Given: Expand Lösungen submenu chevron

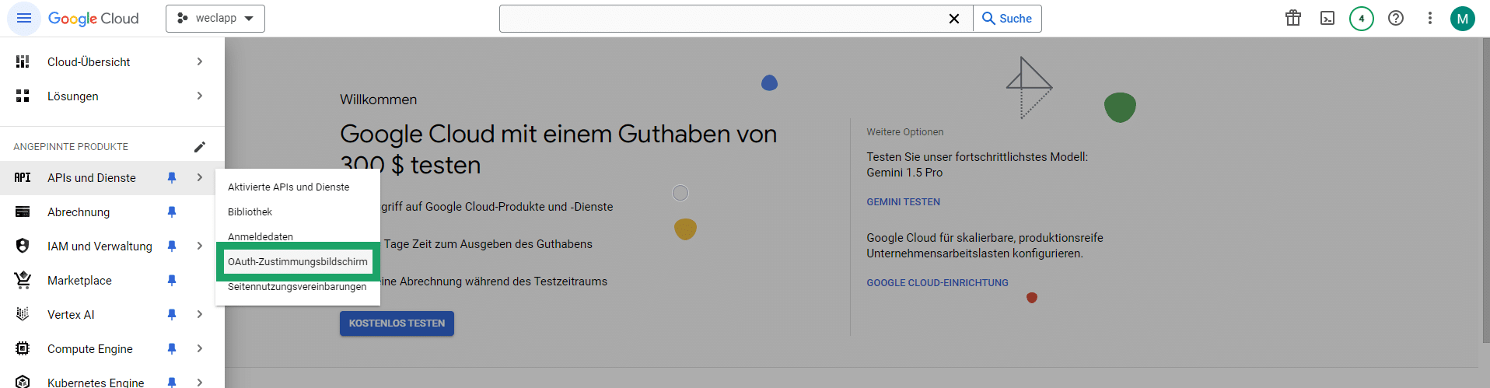Looking at the screenshot, I should pyautogui.click(x=200, y=96).
